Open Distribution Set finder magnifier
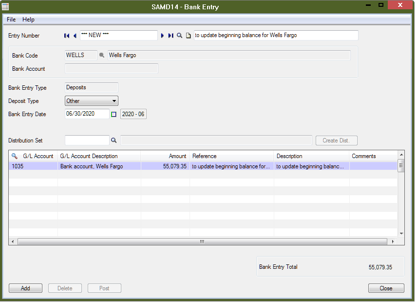 (x=114, y=141)
